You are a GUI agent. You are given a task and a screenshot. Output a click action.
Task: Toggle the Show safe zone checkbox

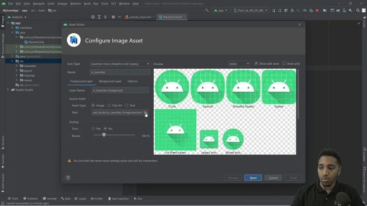pos(256,64)
